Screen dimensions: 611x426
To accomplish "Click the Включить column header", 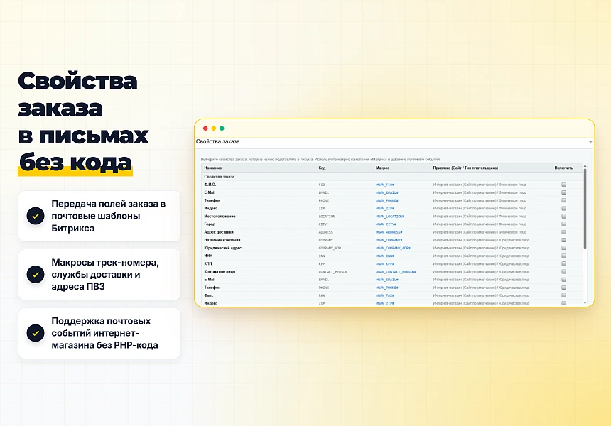I will (563, 168).
